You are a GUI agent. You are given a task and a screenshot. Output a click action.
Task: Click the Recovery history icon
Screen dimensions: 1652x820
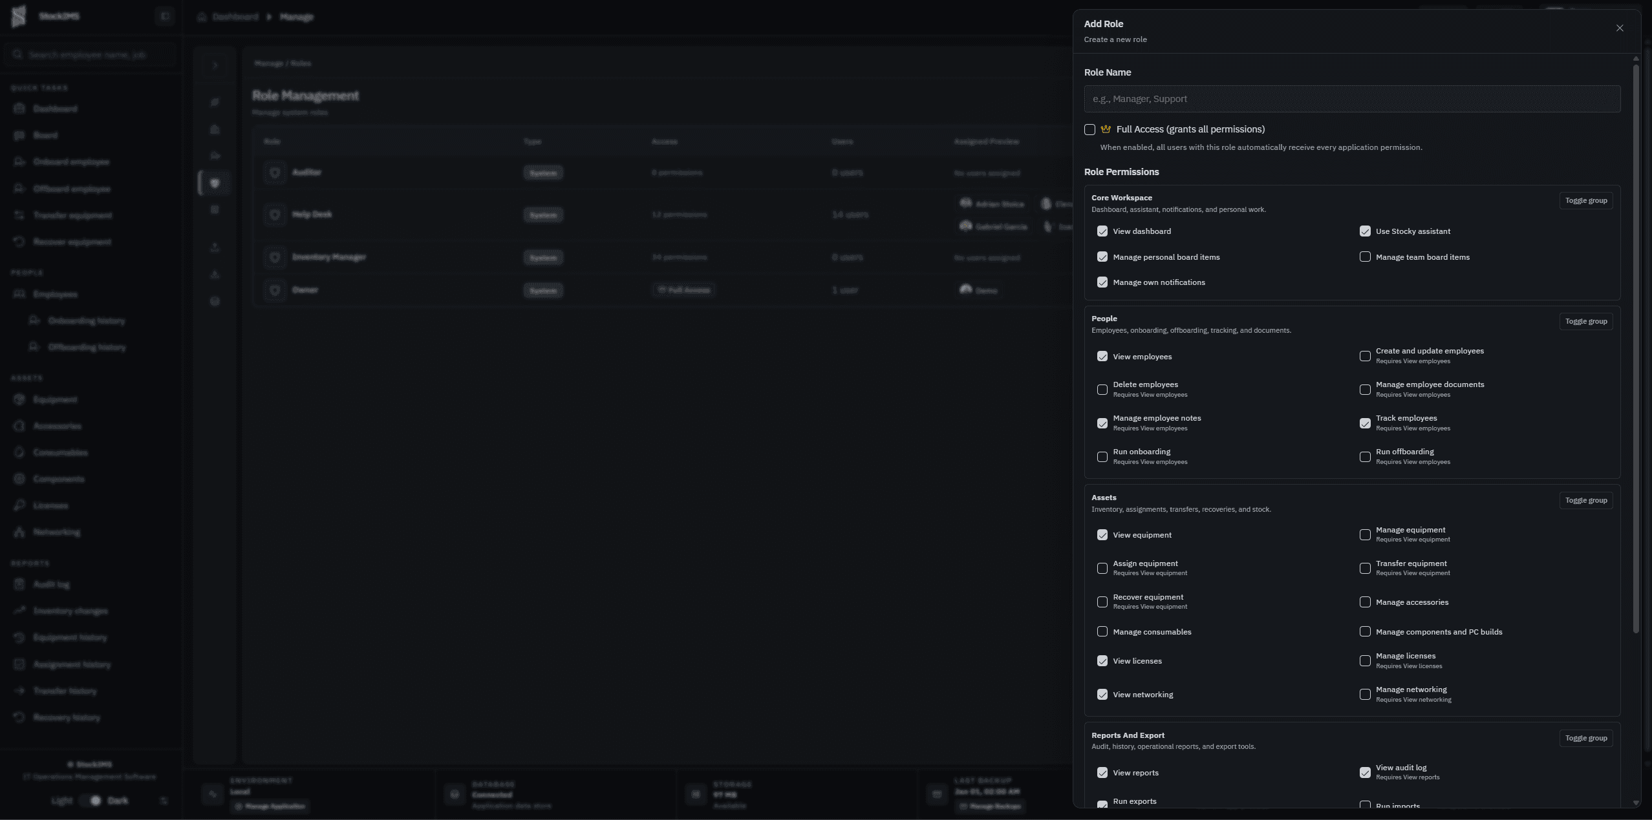click(19, 717)
